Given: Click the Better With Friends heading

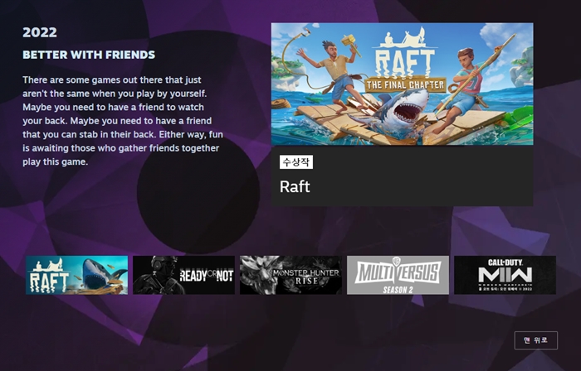Looking at the screenshot, I should coord(89,55).
